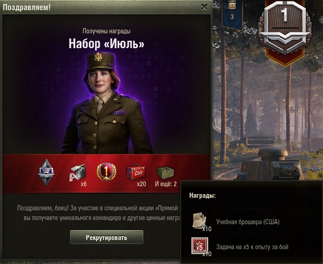The width and height of the screenshot is (323, 264).
Task: Click the padlock on the blue banner
Action: tap(233, 4)
